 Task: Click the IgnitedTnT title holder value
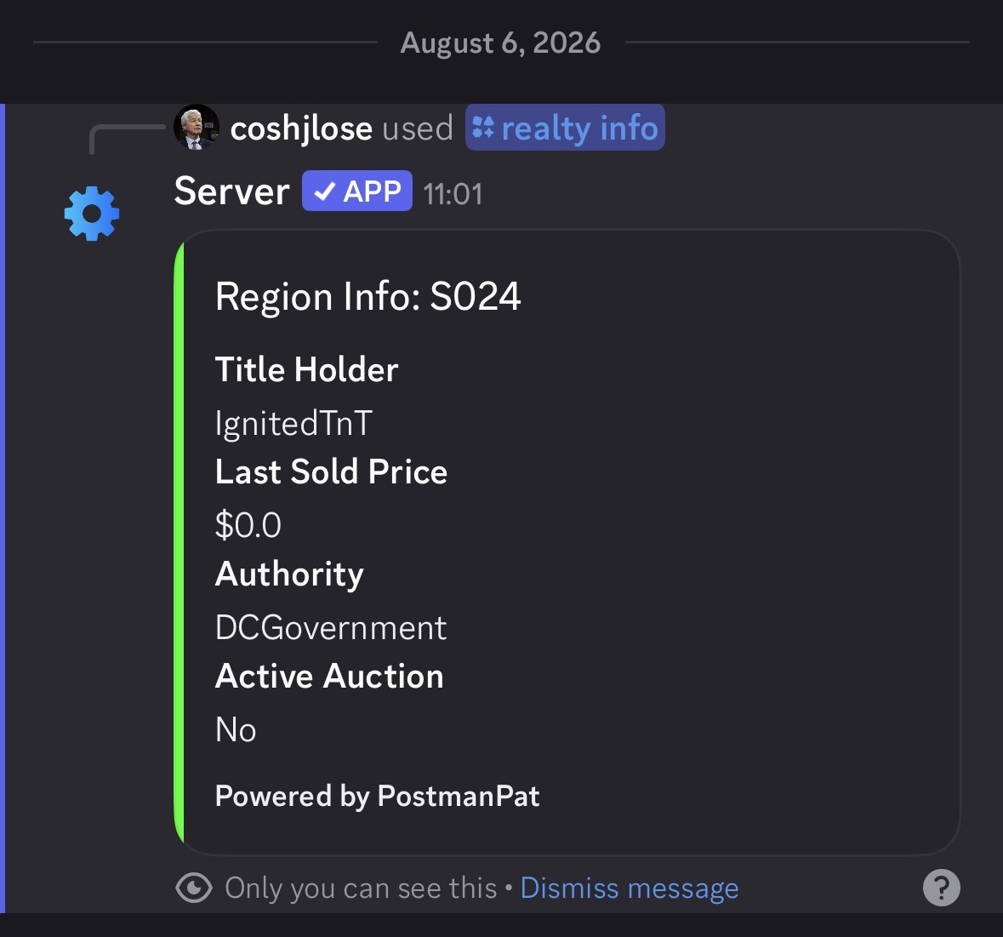point(293,423)
